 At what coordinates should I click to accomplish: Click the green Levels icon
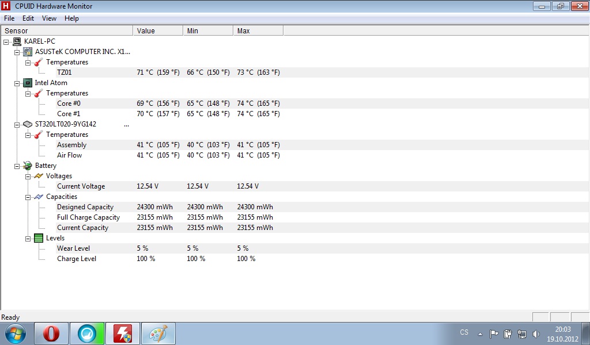point(39,238)
